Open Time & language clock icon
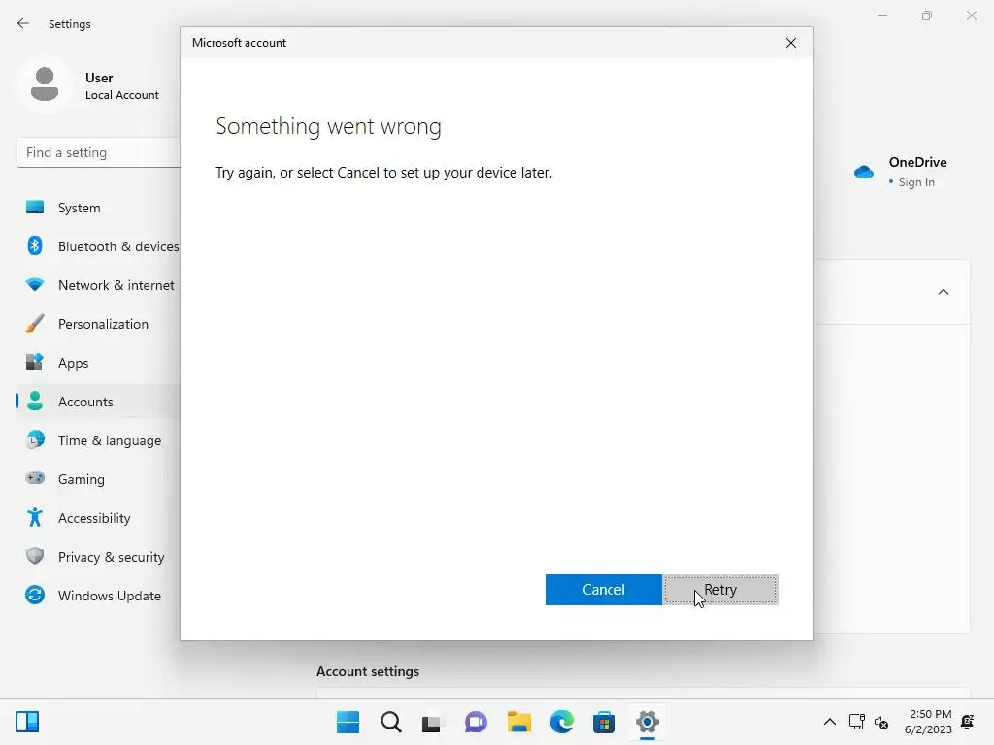This screenshot has height=745, width=994. pos(35,439)
